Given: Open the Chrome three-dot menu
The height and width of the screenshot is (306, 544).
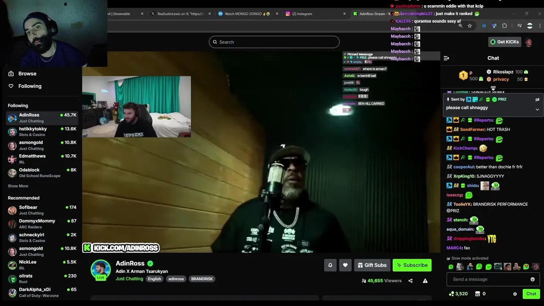Looking at the screenshot, I should 539,26.
